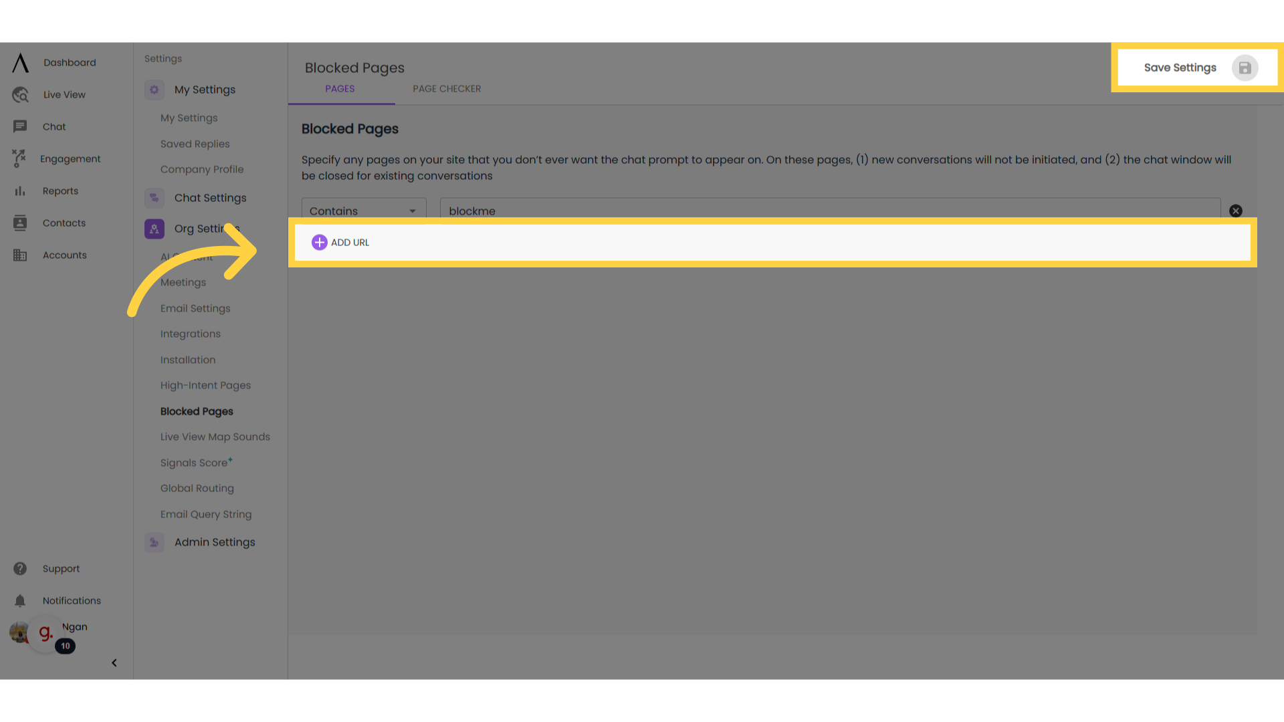
Task: Click the Dashboard icon in sidebar
Action: [19, 62]
